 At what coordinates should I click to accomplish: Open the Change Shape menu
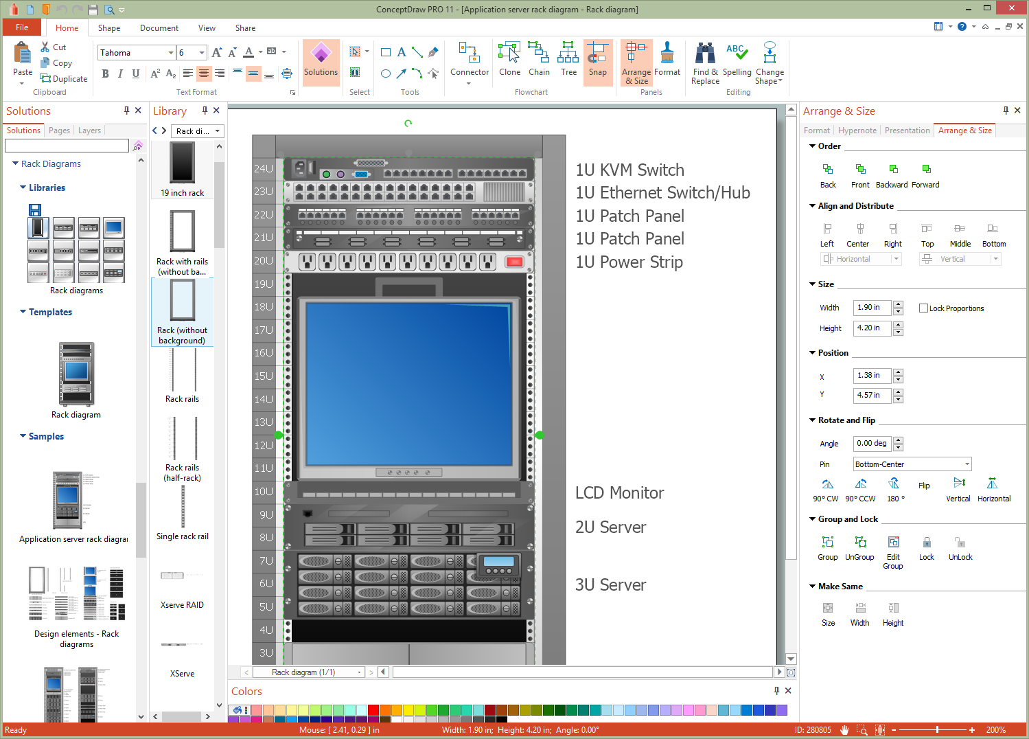[770, 63]
